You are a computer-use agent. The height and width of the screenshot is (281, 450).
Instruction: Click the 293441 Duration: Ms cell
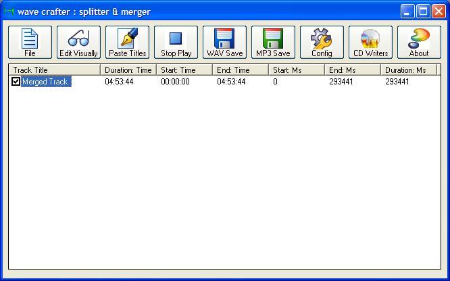397,82
